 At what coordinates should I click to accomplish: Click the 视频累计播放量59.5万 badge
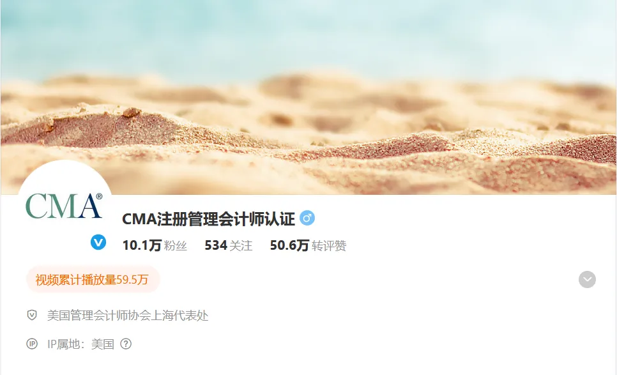(x=93, y=280)
